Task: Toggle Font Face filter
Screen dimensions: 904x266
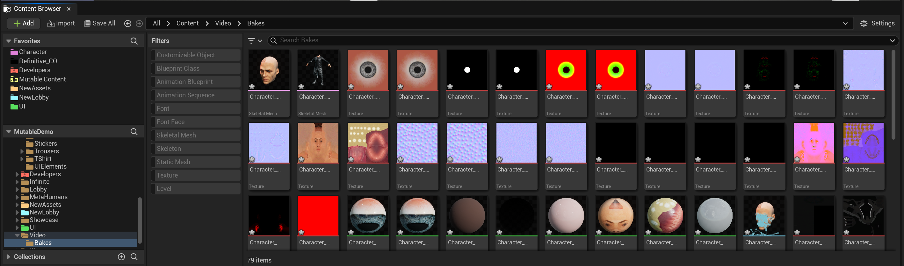Action: click(x=196, y=122)
